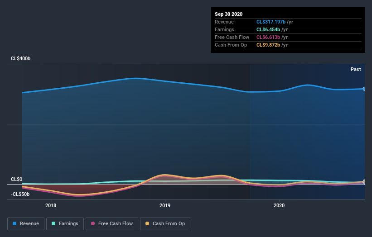Click the 'Free Cash Flow' tooltip row label
This screenshot has height=237, width=372.
pos(232,37)
